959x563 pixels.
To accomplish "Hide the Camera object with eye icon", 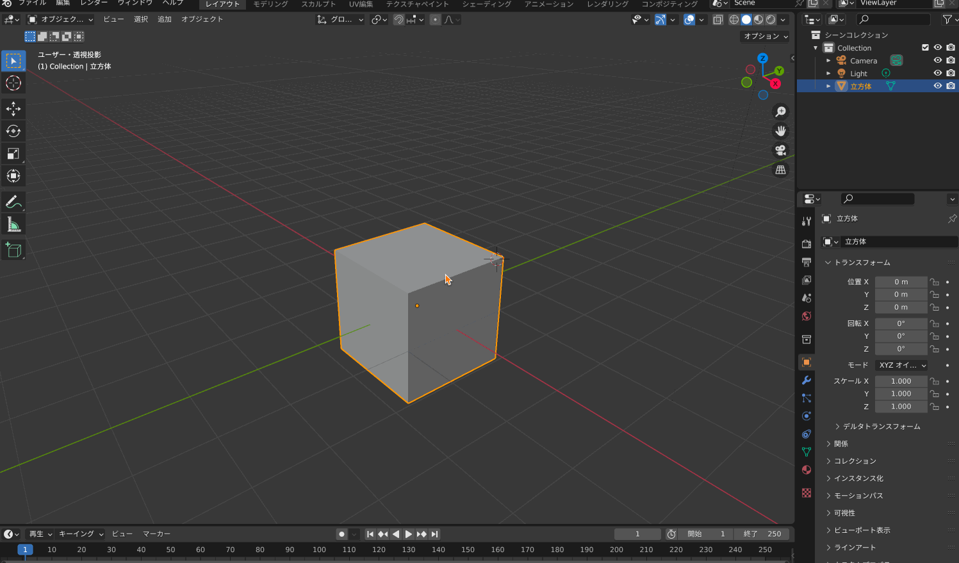I will (937, 60).
